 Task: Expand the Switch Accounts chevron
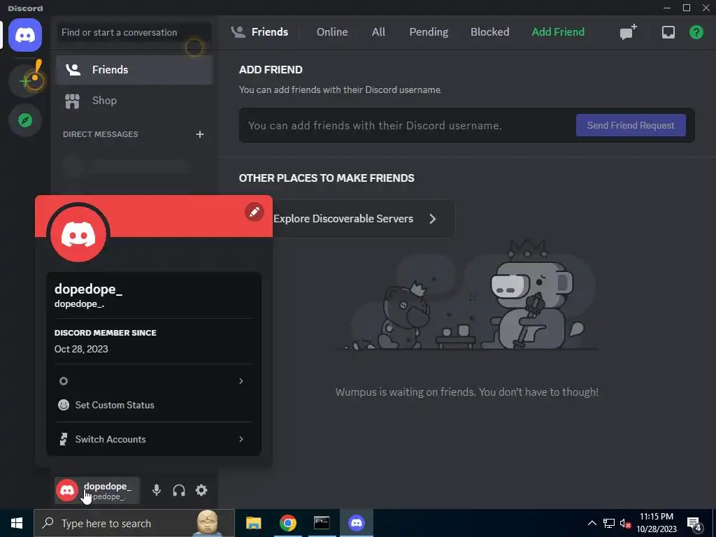(x=241, y=439)
